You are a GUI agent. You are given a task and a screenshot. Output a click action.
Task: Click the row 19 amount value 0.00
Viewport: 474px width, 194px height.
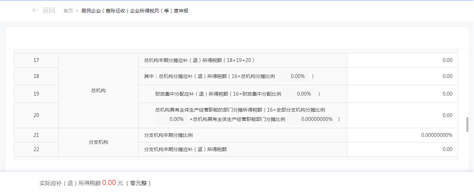click(448, 94)
